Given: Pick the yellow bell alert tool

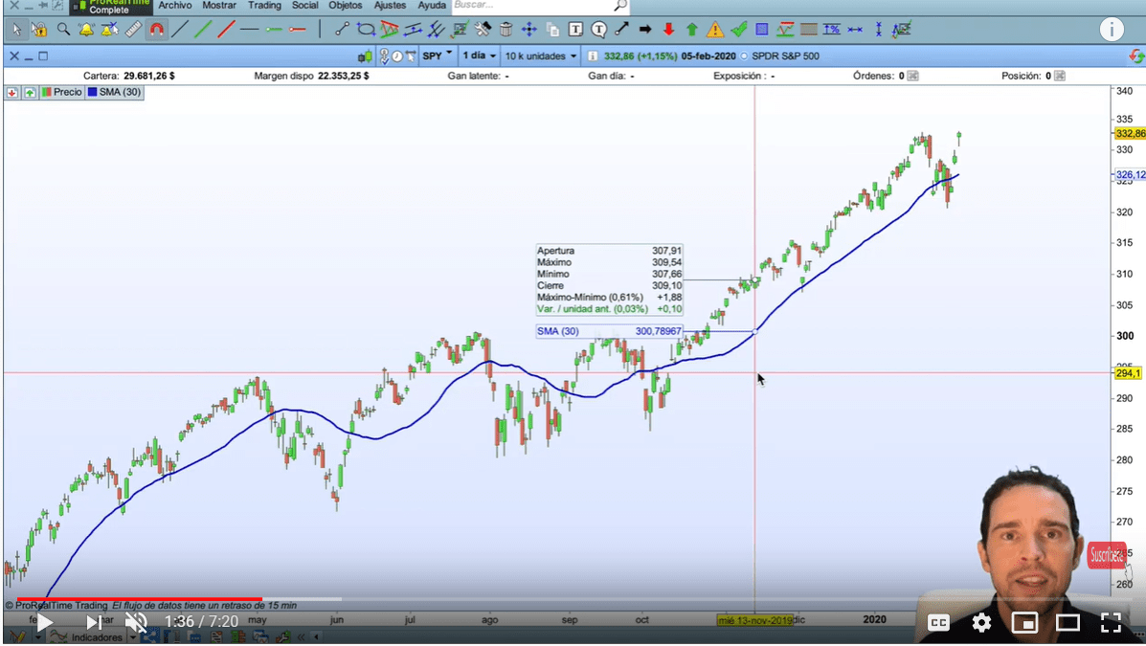Looking at the screenshot, I should (86, 30).
